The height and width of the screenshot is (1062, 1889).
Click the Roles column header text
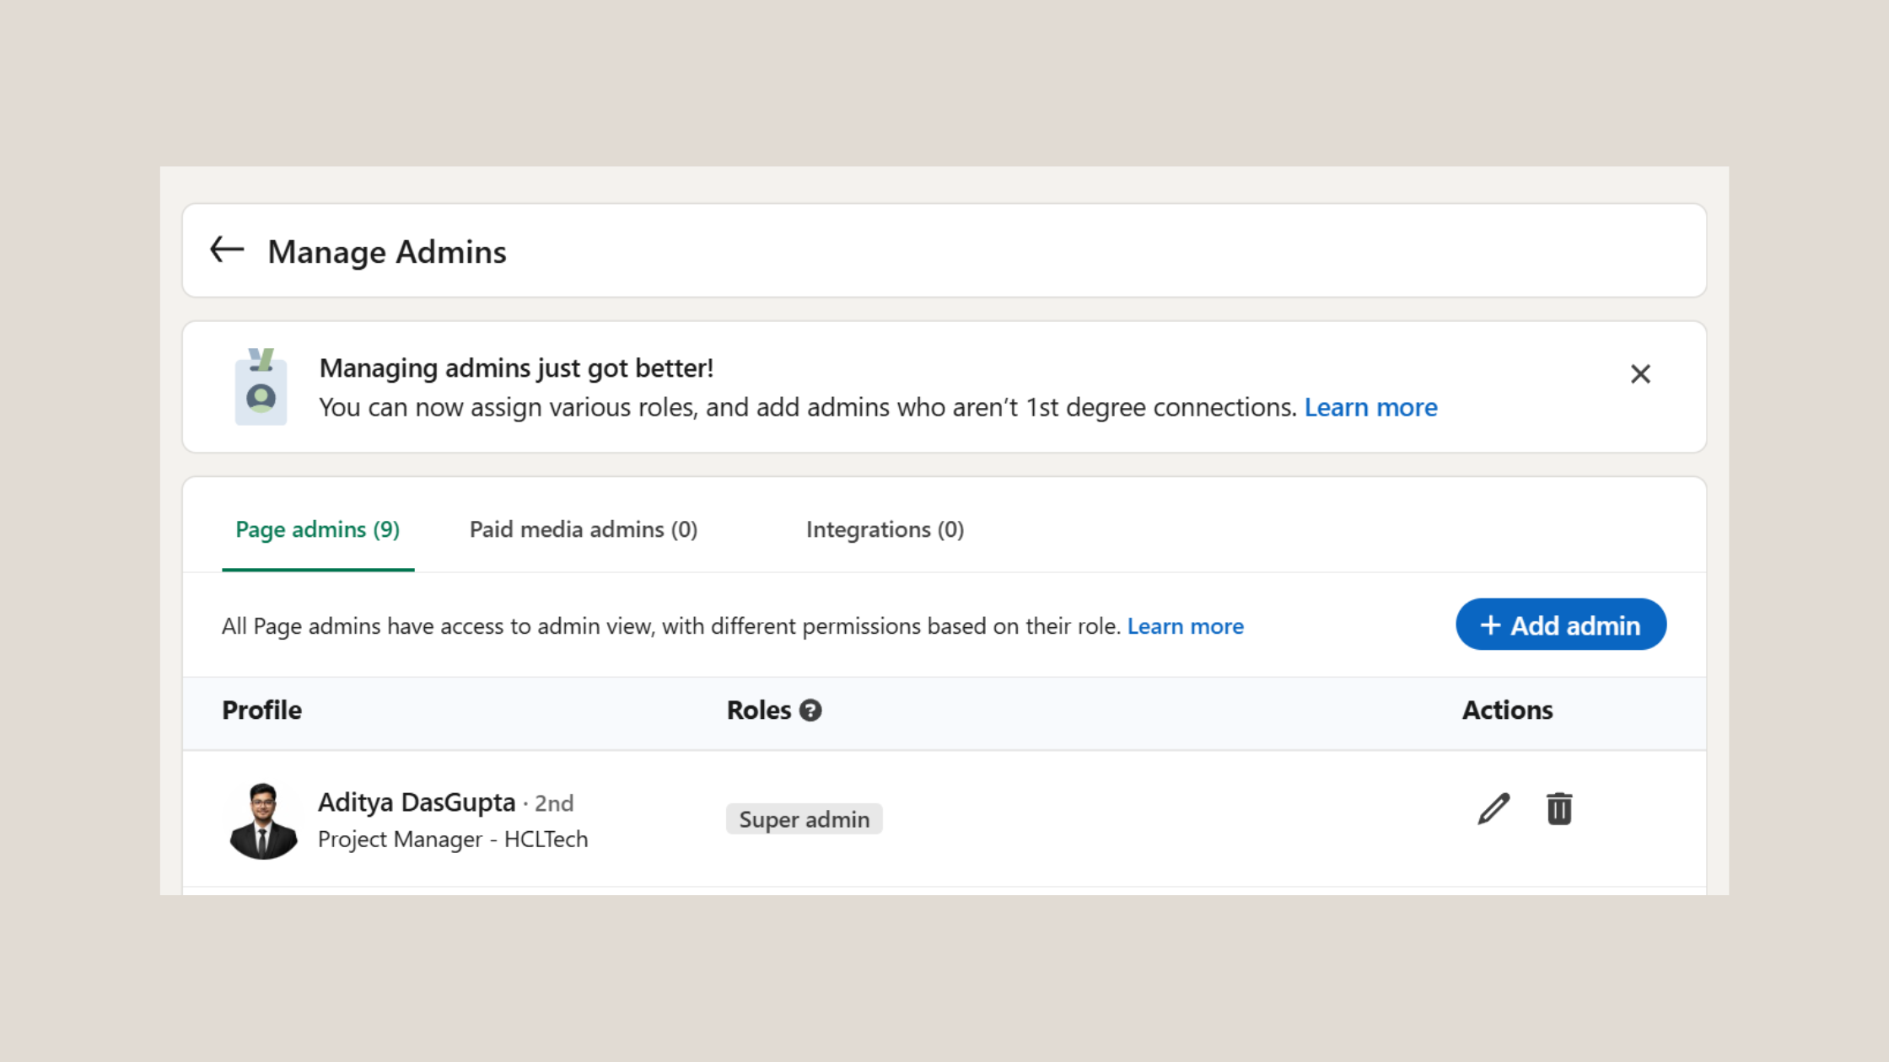(759, 711)
